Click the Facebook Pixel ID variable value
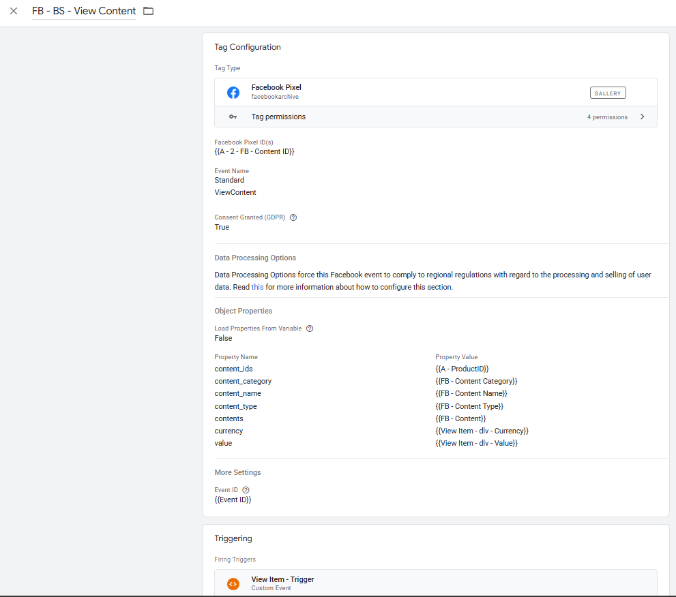Screen dimensions: 676x597 click(x=254, y=152)
